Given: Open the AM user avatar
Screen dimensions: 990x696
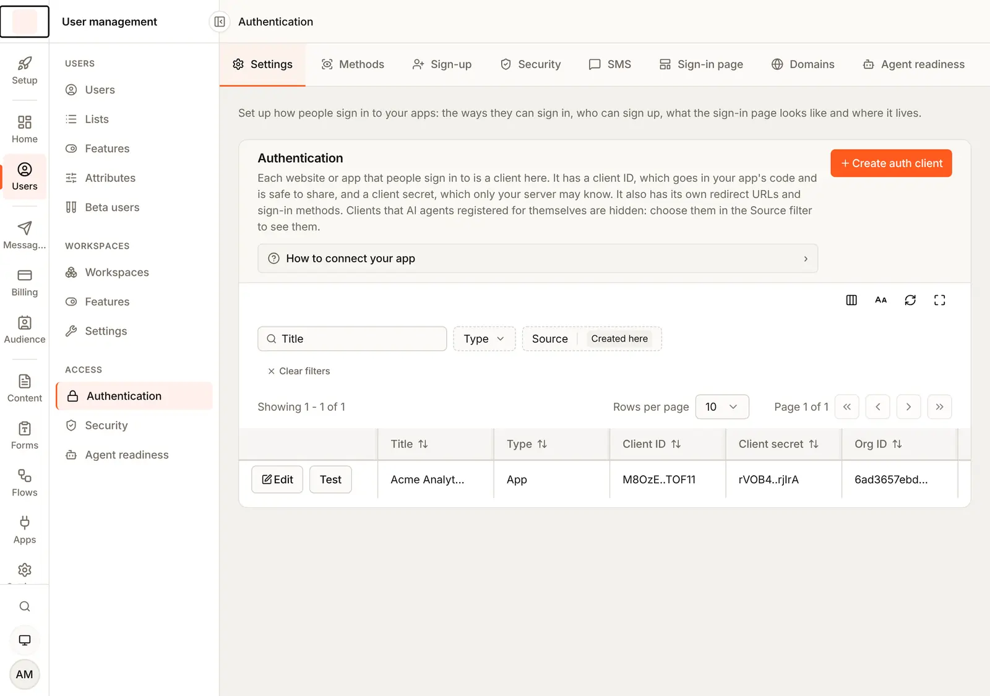Looking at the screenshot, I should 25,674.
